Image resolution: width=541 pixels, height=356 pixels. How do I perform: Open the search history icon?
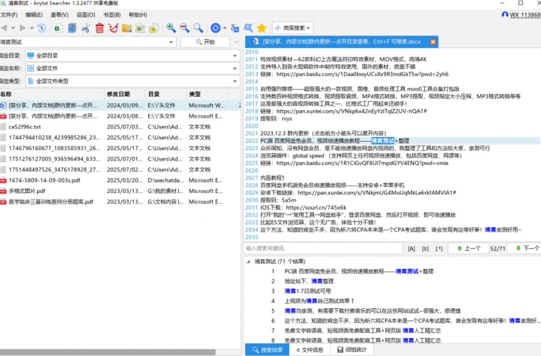[41, 28]
